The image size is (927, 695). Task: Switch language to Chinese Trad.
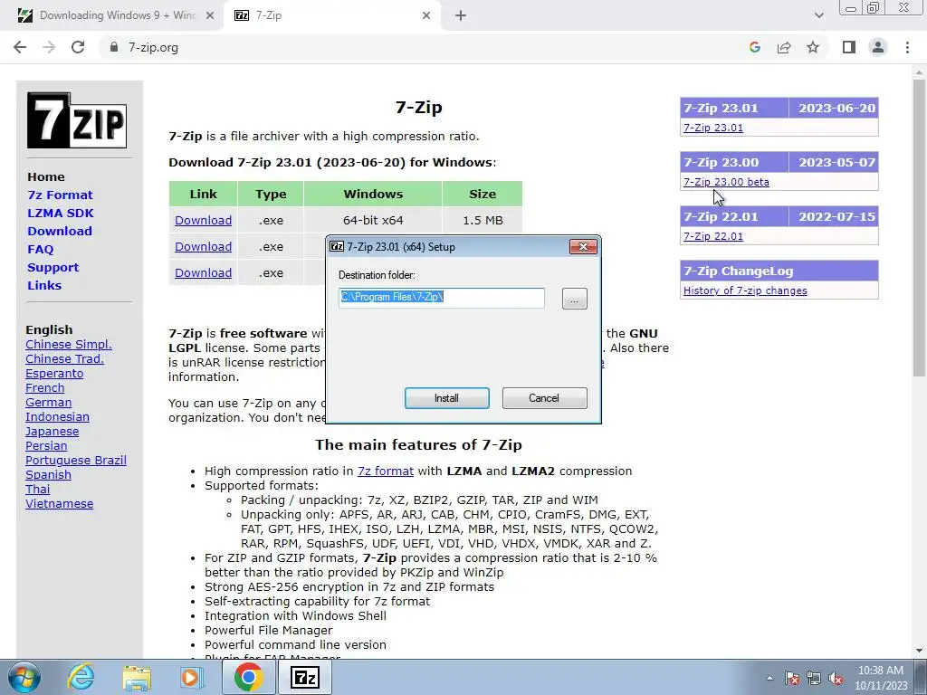[64, 358]
